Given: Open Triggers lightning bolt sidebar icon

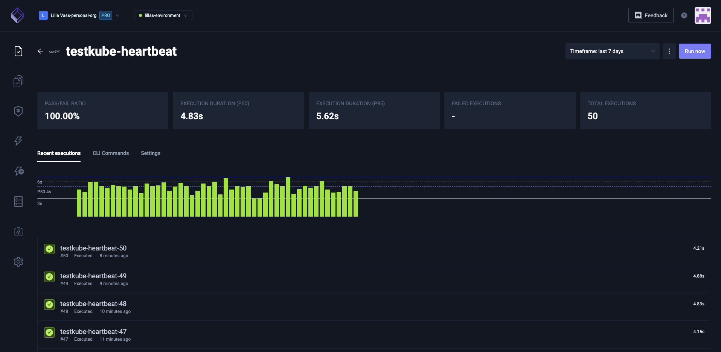Looking at the screenshot, I should tap(18, 141).
